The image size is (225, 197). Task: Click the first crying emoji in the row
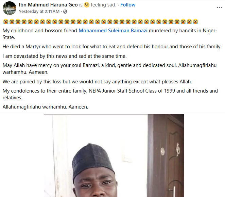click(x=5, y=21)
